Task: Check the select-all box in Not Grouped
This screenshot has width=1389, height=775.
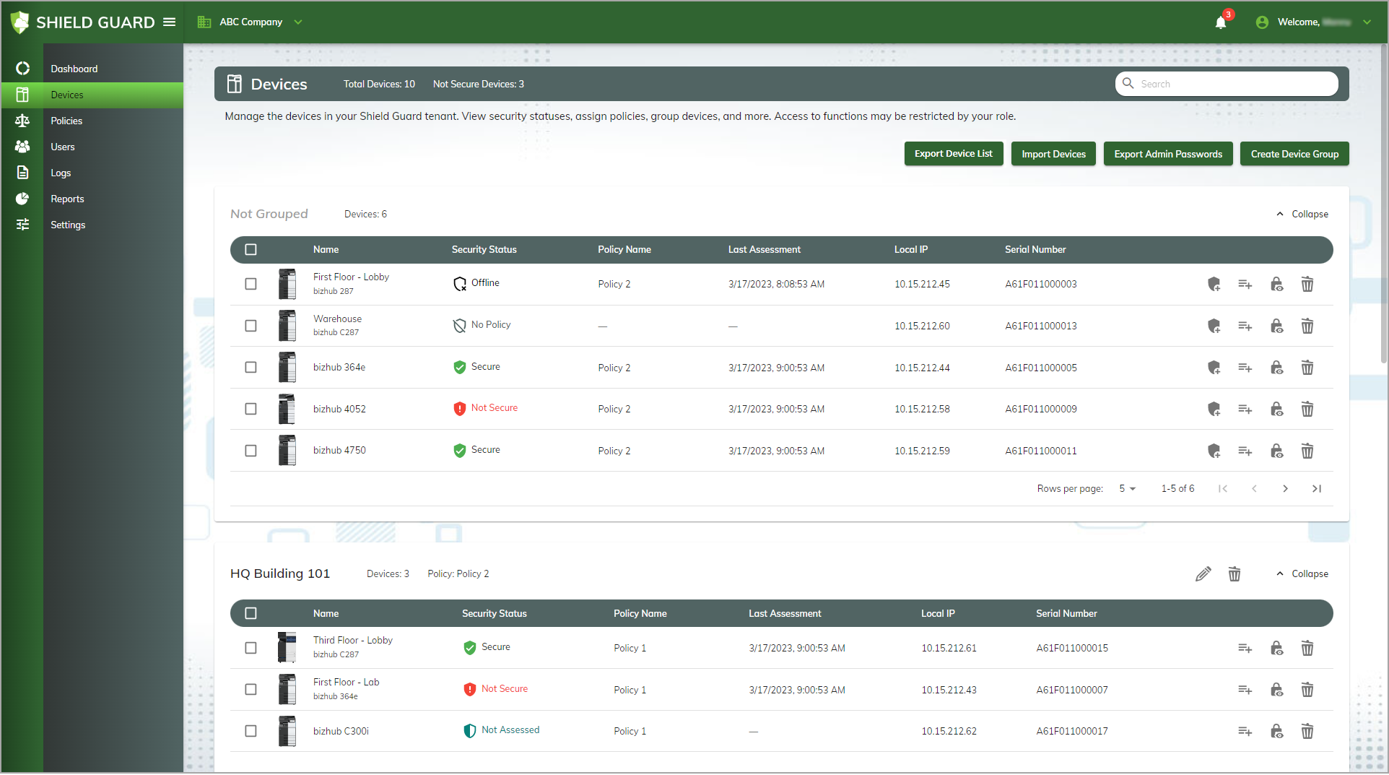Action: click(251, 250)
